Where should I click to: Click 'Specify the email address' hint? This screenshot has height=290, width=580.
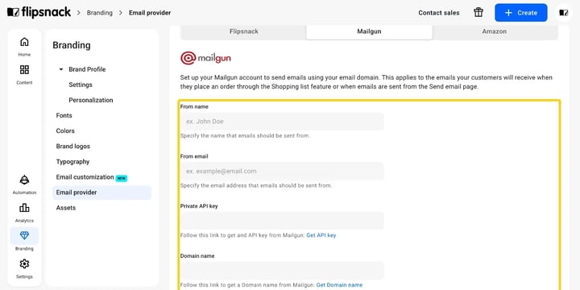pos(256,185)
